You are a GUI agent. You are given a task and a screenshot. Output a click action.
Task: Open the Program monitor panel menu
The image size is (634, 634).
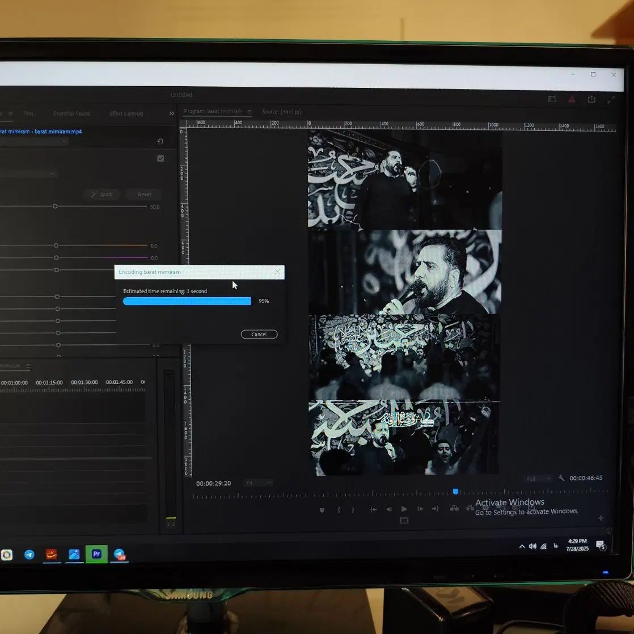(x=250, y=112)
